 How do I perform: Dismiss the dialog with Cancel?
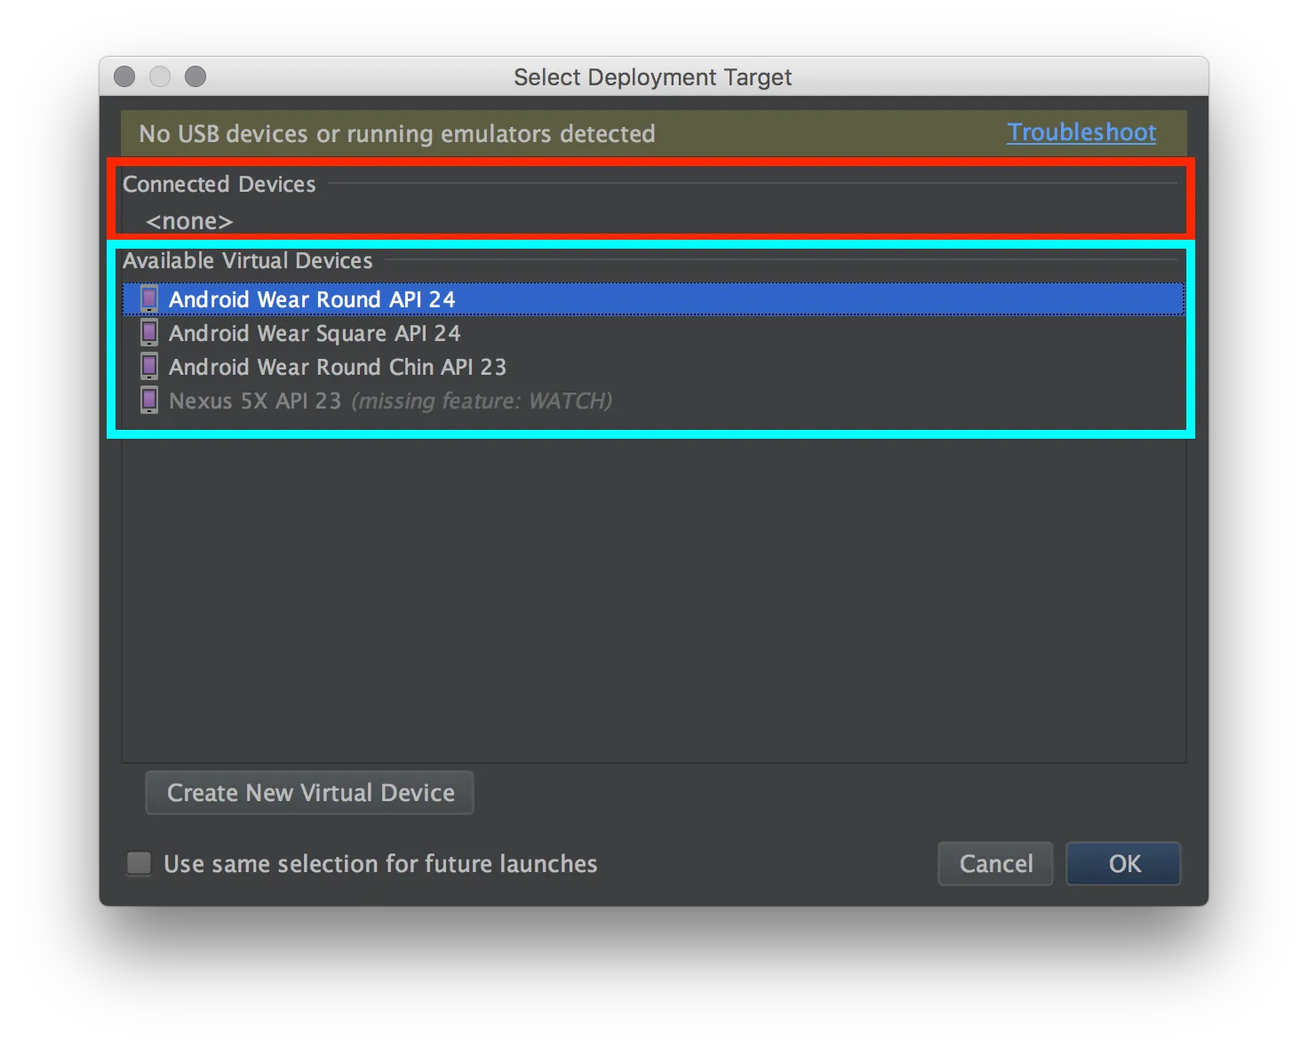pyautogui.click(x=994, y=862)
